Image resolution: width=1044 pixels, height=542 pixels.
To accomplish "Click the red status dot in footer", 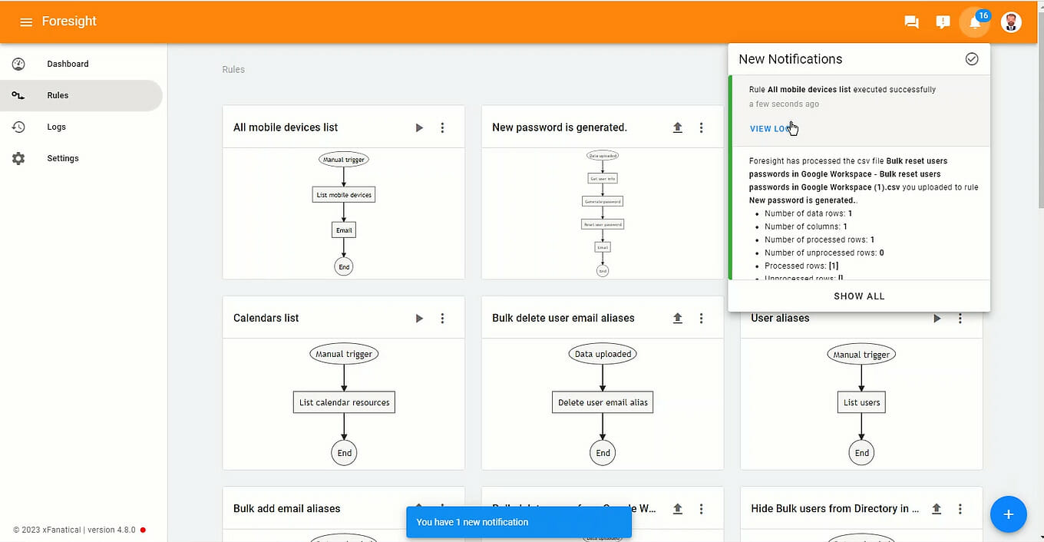I will click(143, 530).
